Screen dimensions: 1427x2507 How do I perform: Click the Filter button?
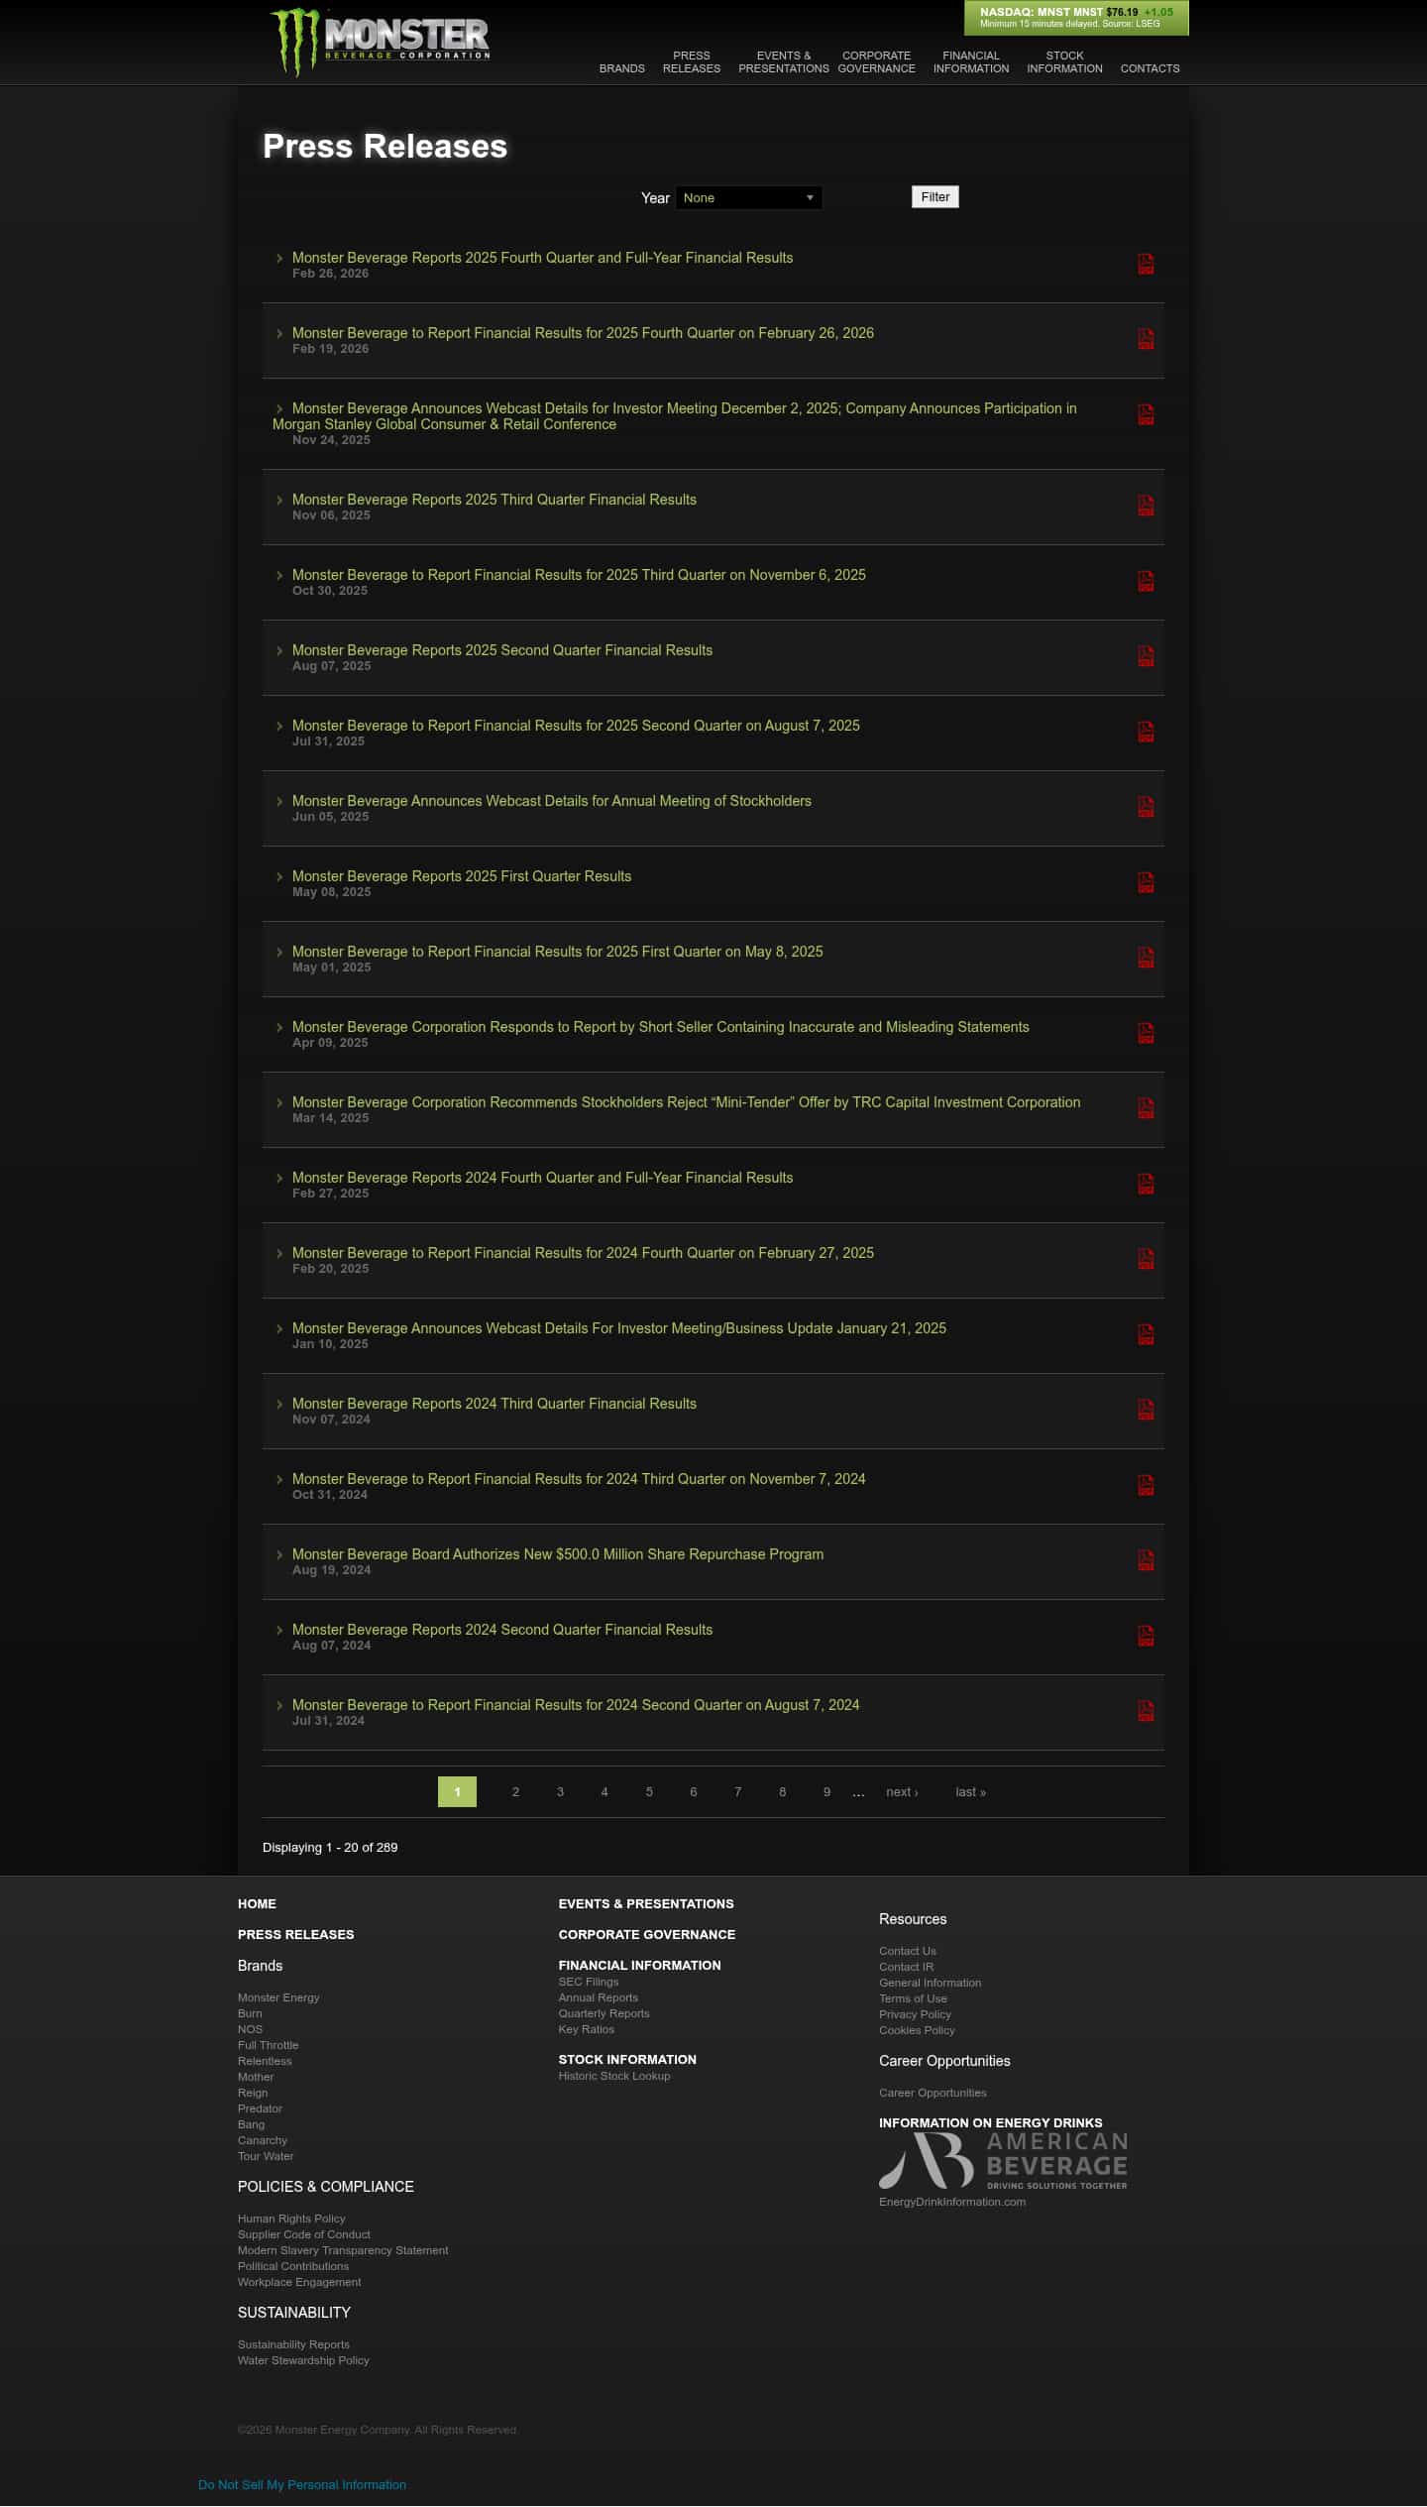click(935, 197)
